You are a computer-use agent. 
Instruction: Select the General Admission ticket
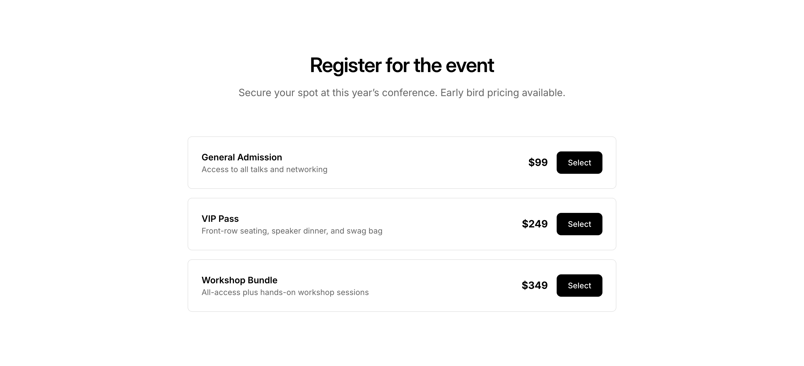point(579,163)
